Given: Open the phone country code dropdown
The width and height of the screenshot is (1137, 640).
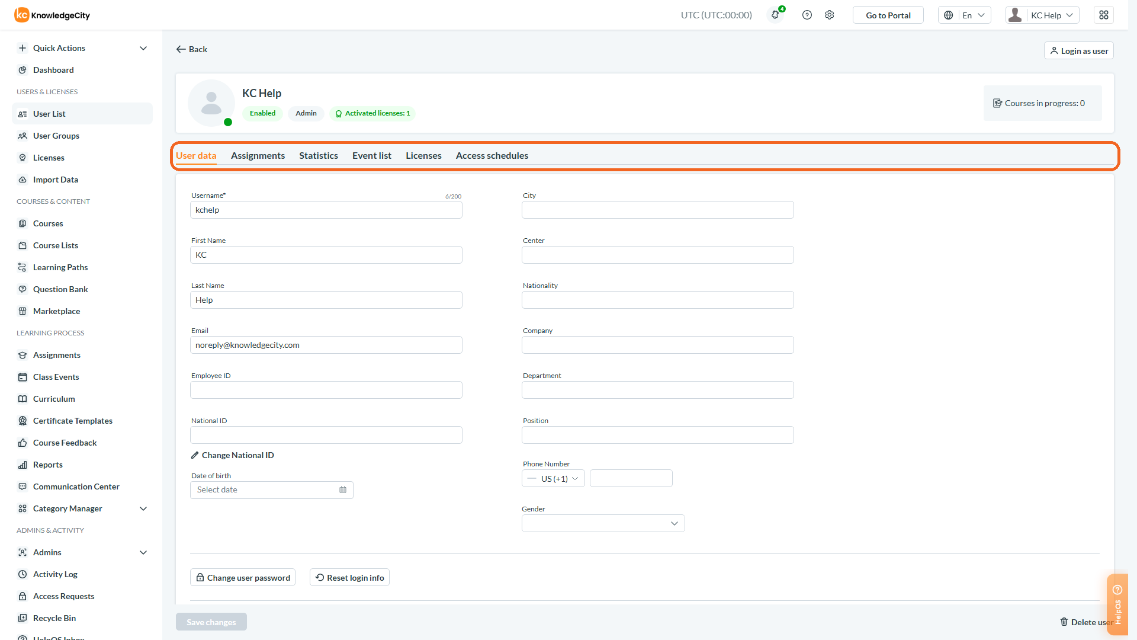Looking at the screenshot, I should coord(553,478).
